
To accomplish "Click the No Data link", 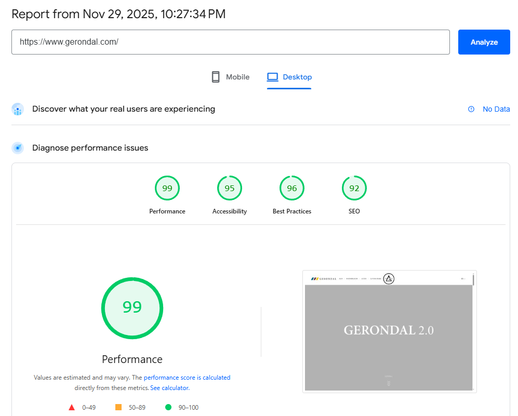I will pyautogui.click(x=496, y=109).
